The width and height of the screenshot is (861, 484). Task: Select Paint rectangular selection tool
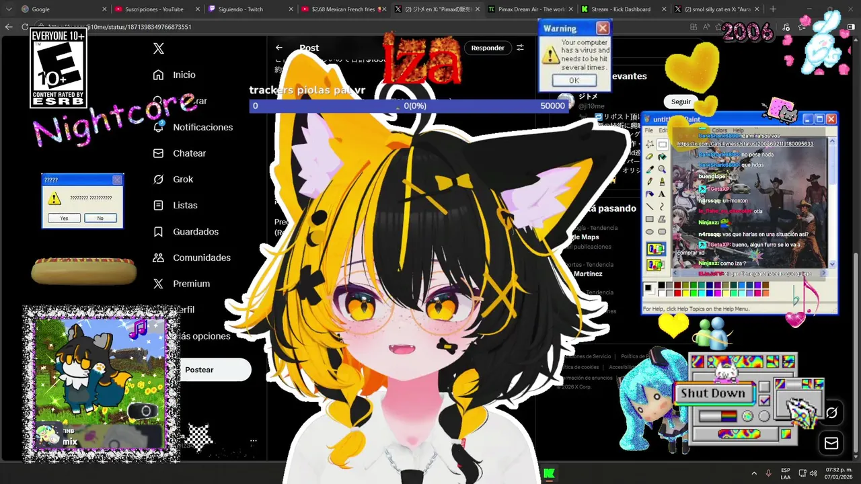pos(662,145)
